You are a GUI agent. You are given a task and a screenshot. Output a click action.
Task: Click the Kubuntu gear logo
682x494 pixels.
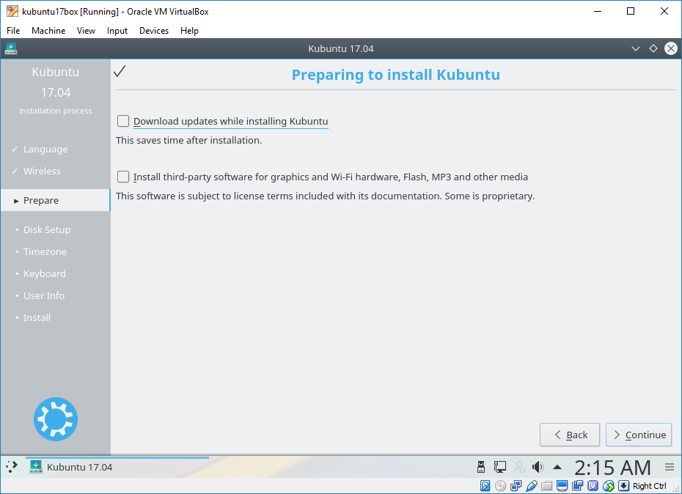point(56,419)
